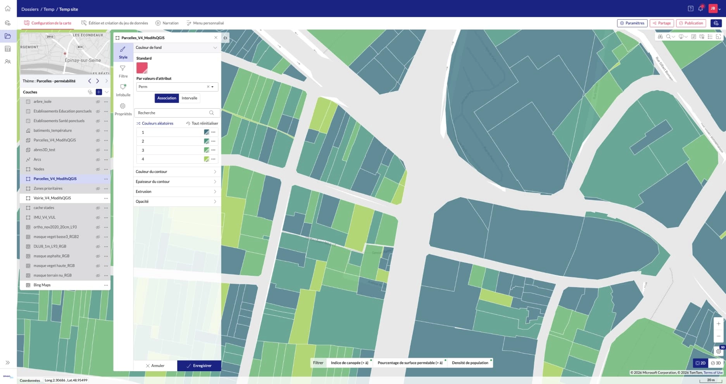
Task: Open the Infobulle panel icon
Action: 123,87
